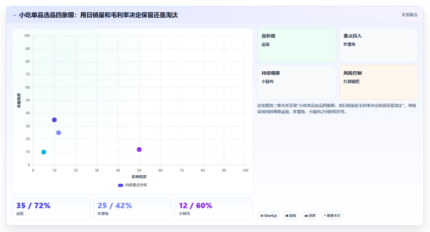The width and height of the screenshot is (430, 232).
Task: Click 卤蛋 in the 高价值 card
Action: pyautogui.click(x=266, y=45)
